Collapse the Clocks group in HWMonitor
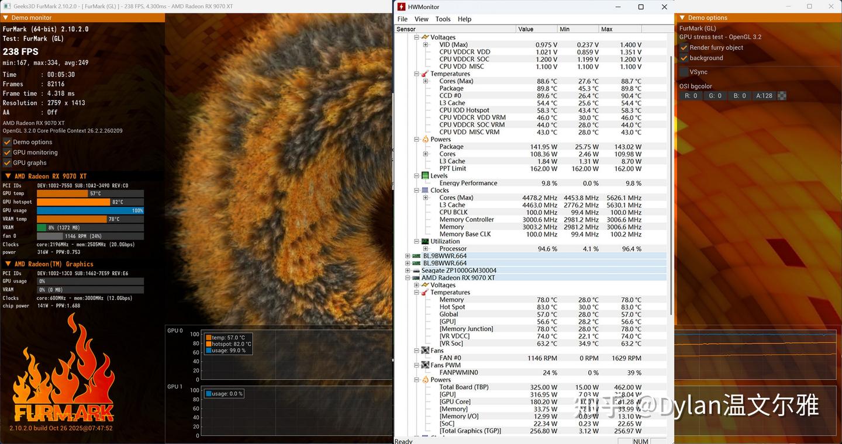This screenshot has width=842, height=444. click(417, 190)
